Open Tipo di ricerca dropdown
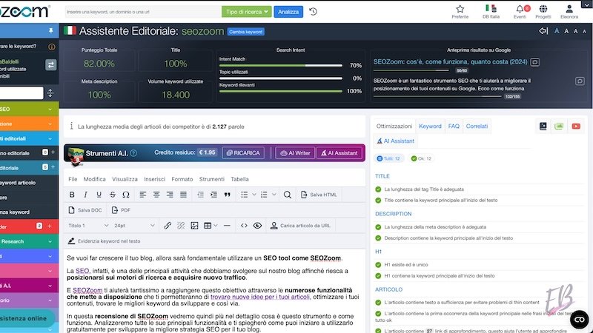This screenshot has height=333, width=593. (247, 12)
